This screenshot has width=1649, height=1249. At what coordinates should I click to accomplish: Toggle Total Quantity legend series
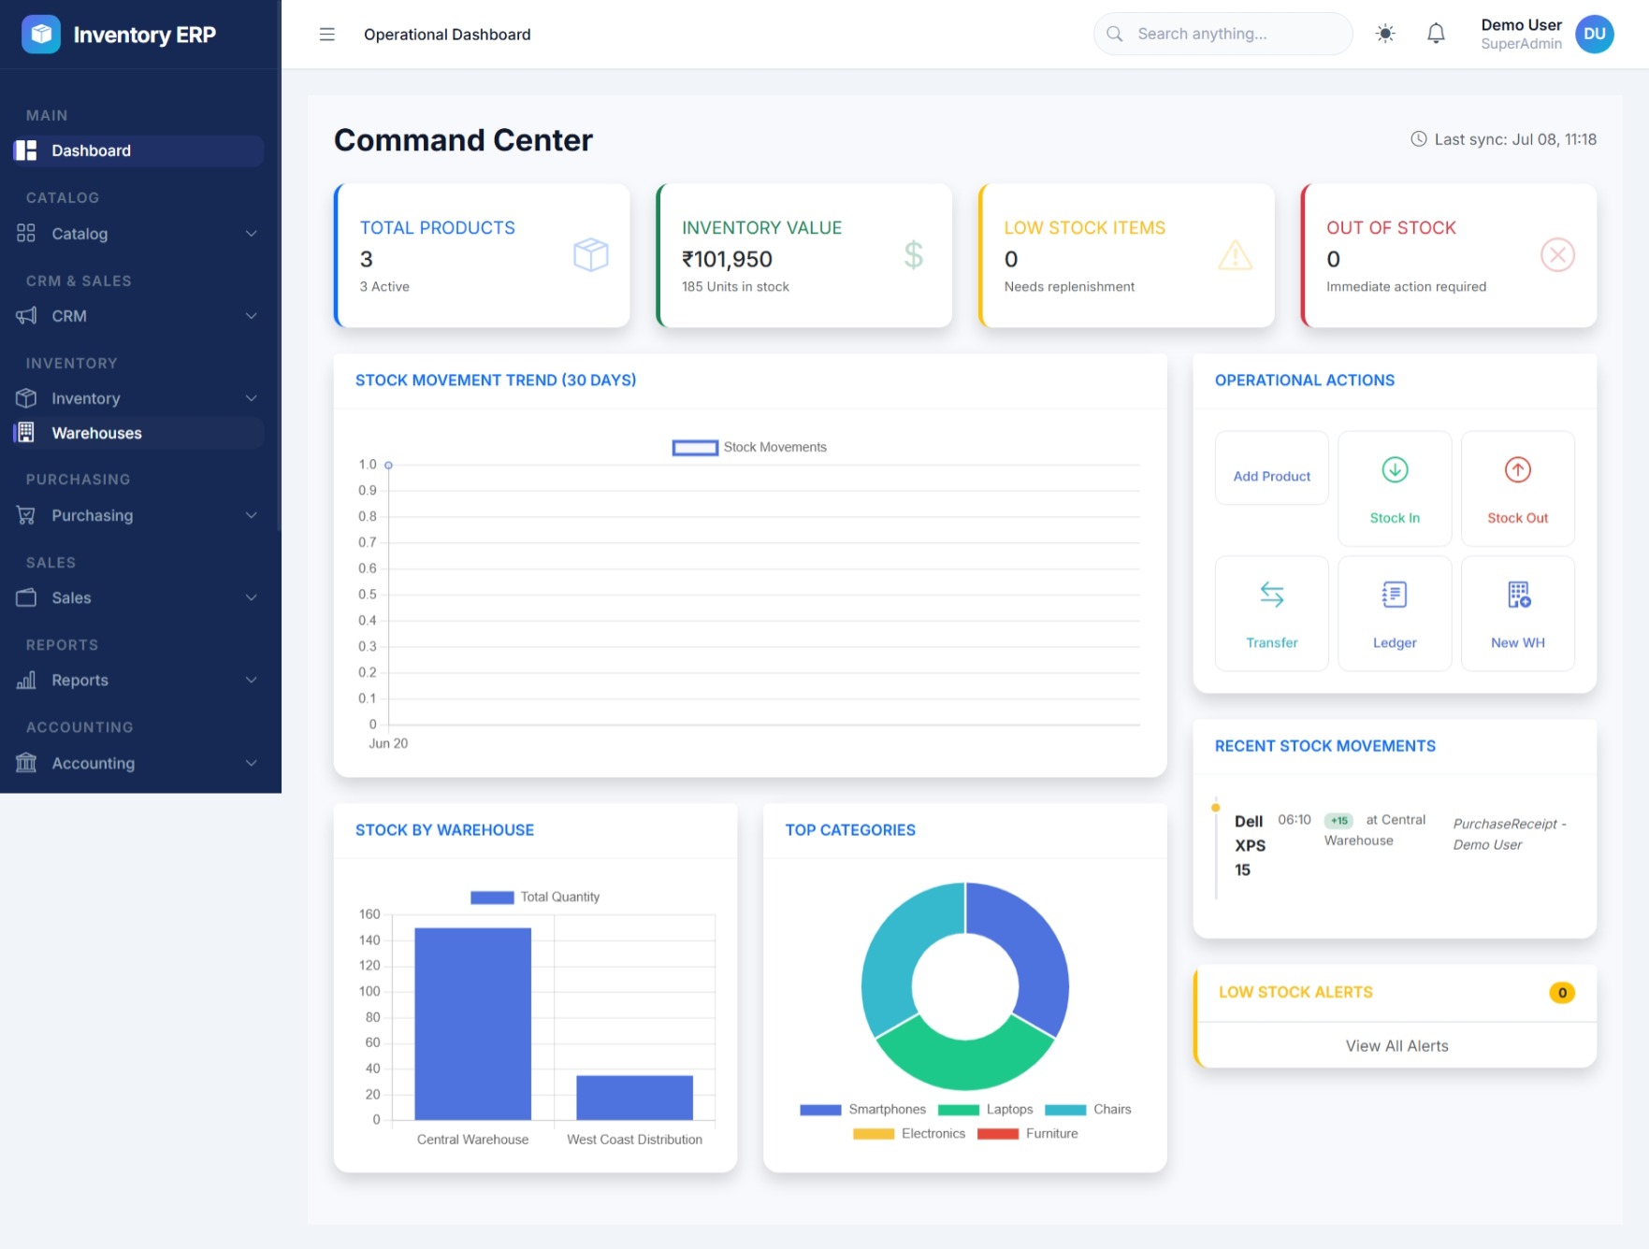click(535, 897)
